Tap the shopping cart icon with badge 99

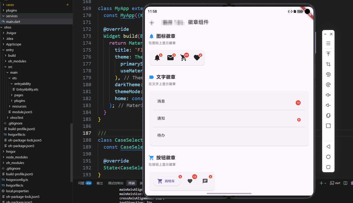[x=183, y=58]
